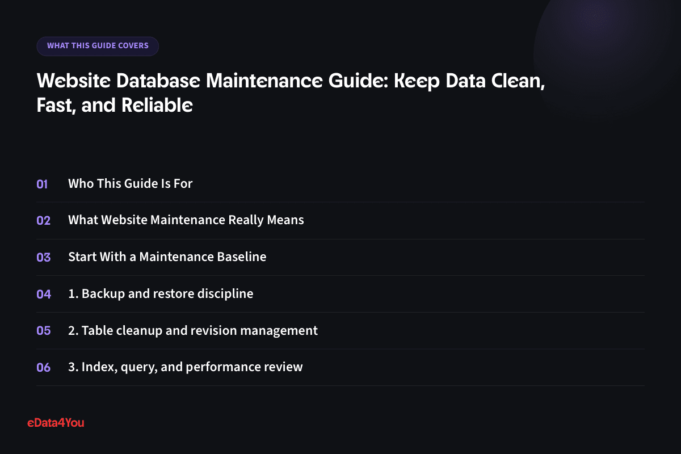Viewport: 681px width, 454px height.
Task: Click the number 01 label
Action: pyautogui.click(x=43, y=184)
